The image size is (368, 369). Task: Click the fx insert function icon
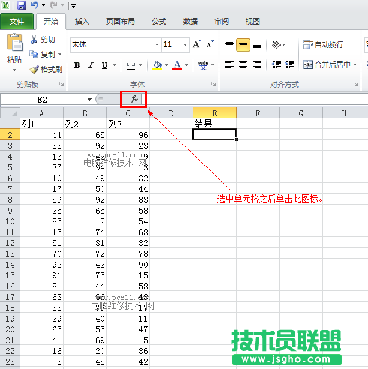click(134, 99)
